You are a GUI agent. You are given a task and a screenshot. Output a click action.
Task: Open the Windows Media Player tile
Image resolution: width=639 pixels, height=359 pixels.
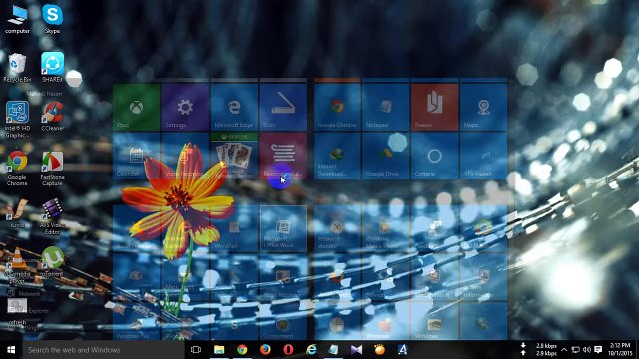pos(386,229)
